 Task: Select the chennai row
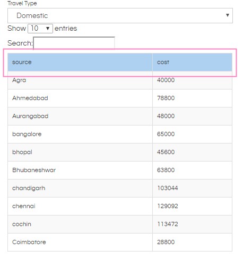[x=120, y=207]
